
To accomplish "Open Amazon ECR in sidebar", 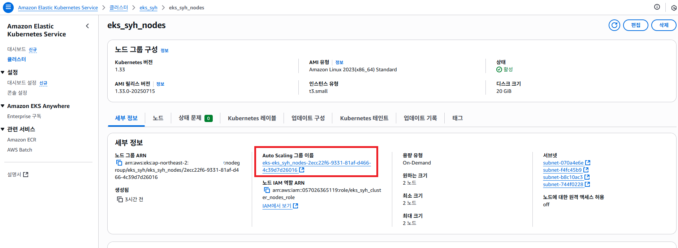I will tap(22, 140).
